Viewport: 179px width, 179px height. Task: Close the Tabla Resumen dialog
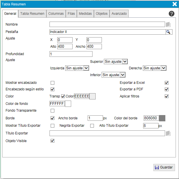coord(175,4)
